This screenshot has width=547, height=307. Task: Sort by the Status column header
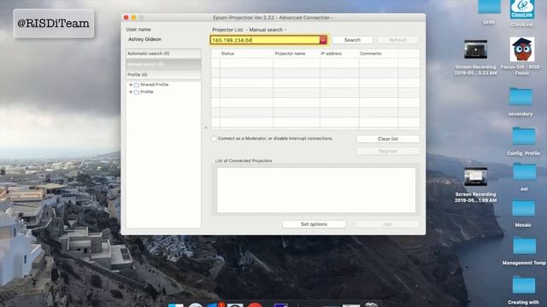click(x=246, y=54)
